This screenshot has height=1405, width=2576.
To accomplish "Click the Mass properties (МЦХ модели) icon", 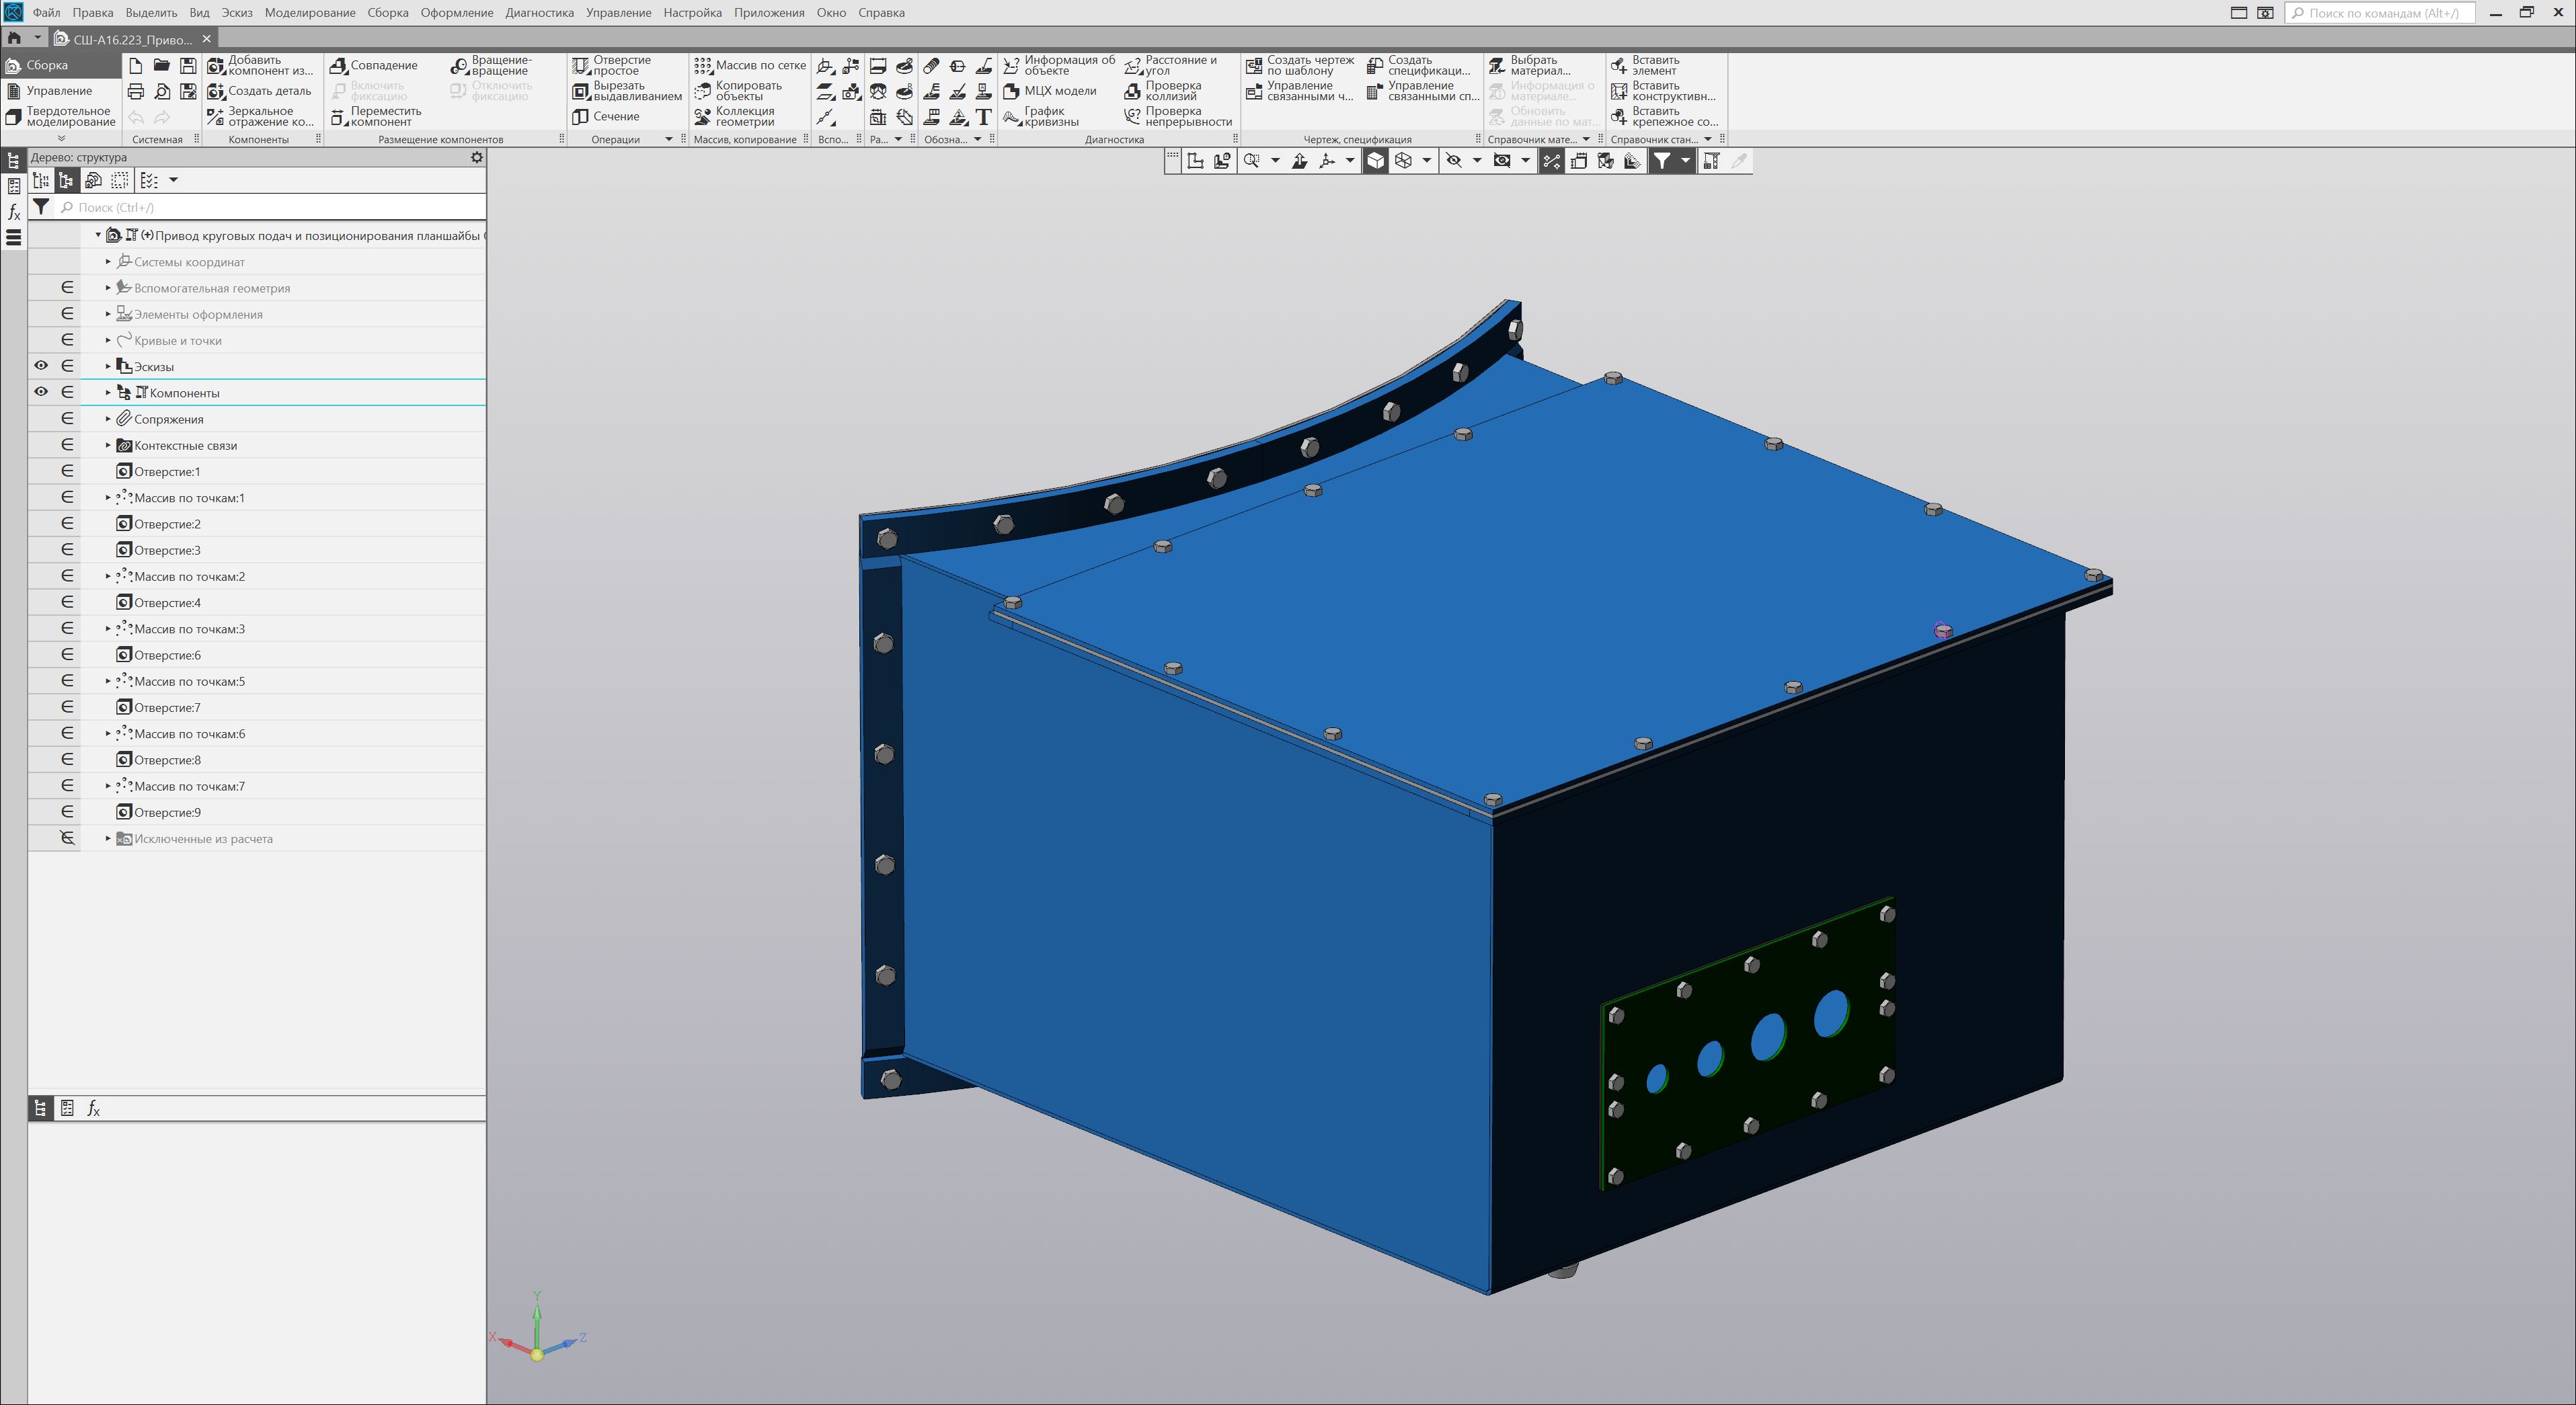I will [x=1011, y=91].
